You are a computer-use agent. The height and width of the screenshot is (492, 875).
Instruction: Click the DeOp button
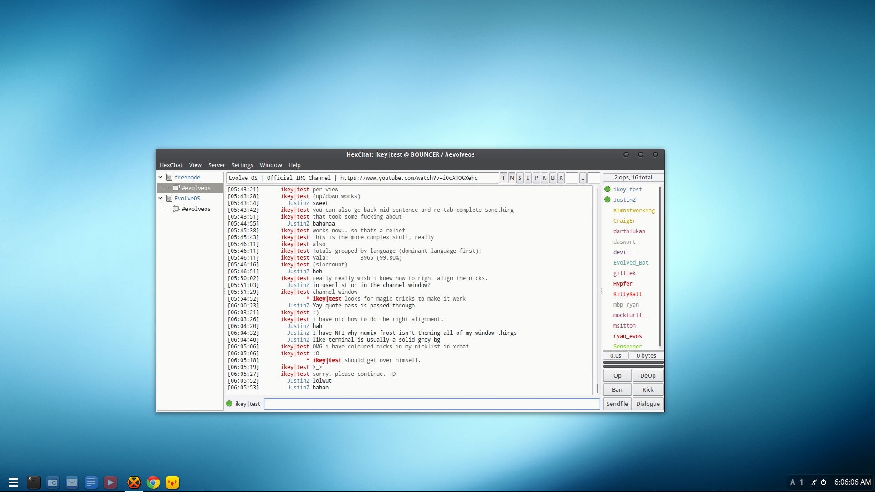tap(648, 375)
